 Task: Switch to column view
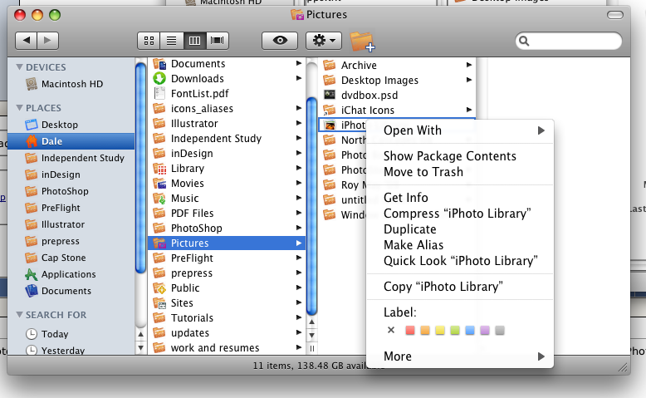(x=194, y=41)
